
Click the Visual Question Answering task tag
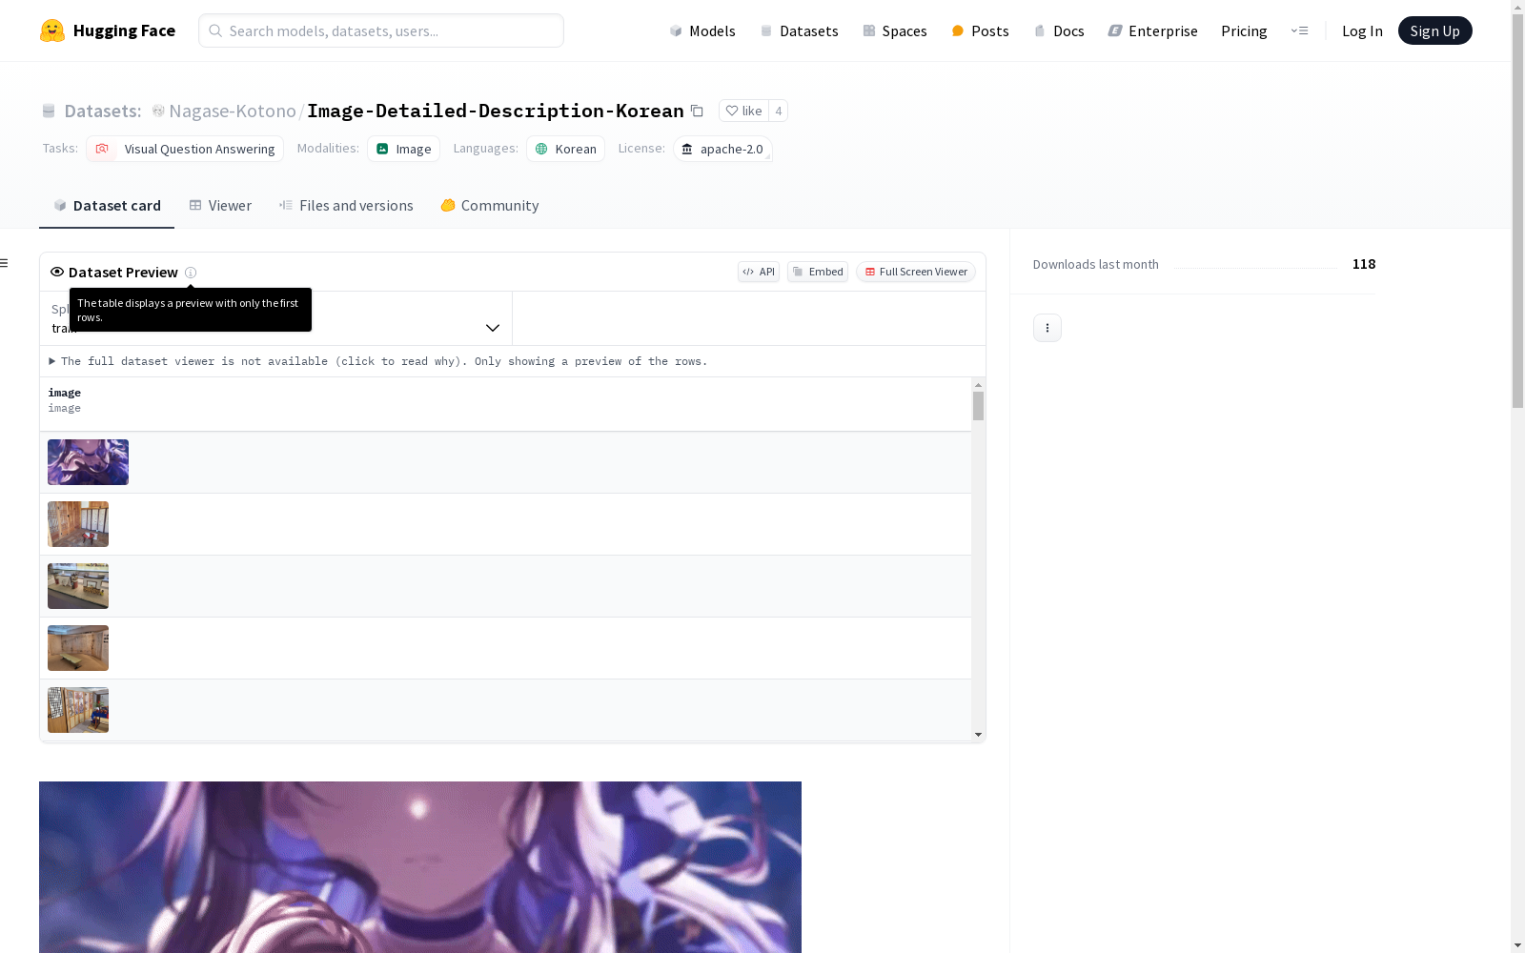click(x=185, y=149)
